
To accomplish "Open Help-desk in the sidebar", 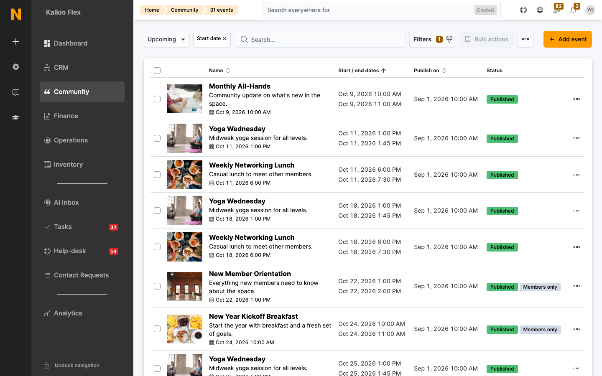I will coord(82,251).
